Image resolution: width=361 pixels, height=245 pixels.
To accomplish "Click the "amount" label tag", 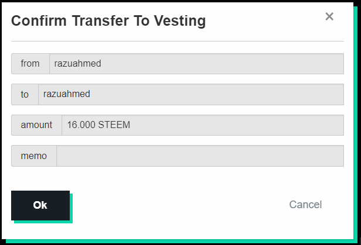I will pyautogui.click(x=36, y=125).
